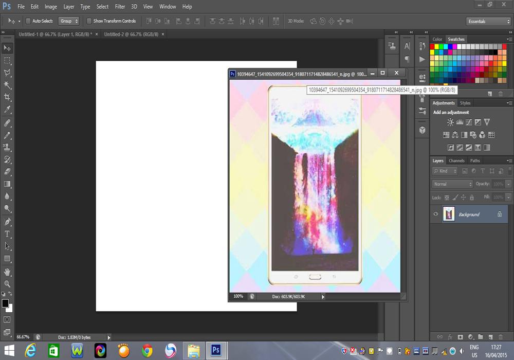Open the Essentials workspace dropdown
This screenshot has width=514, height=360.
(x=488, y=22)
